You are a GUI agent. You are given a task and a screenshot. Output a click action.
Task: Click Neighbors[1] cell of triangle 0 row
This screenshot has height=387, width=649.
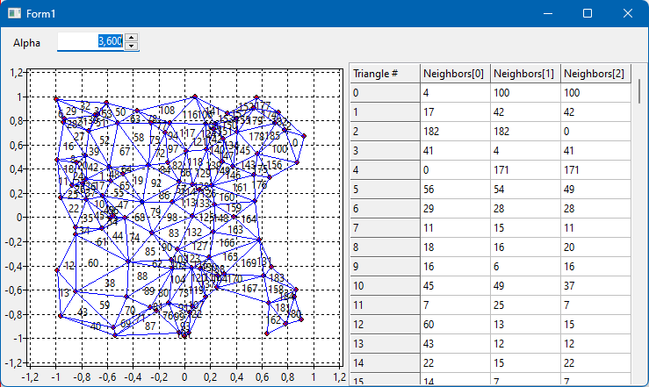(x=526, y=93)
